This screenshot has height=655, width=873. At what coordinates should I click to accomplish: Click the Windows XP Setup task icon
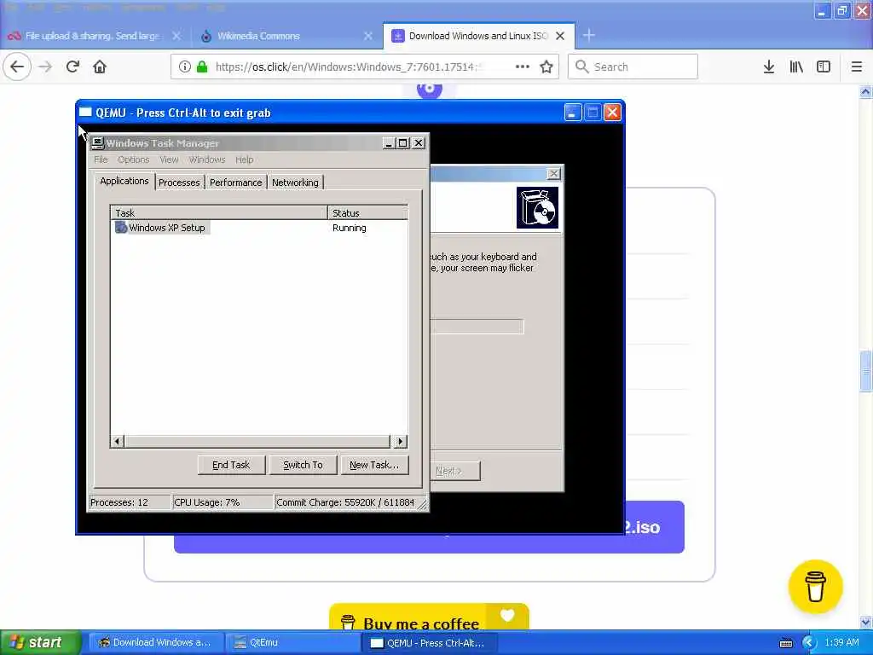click(121, 227)
